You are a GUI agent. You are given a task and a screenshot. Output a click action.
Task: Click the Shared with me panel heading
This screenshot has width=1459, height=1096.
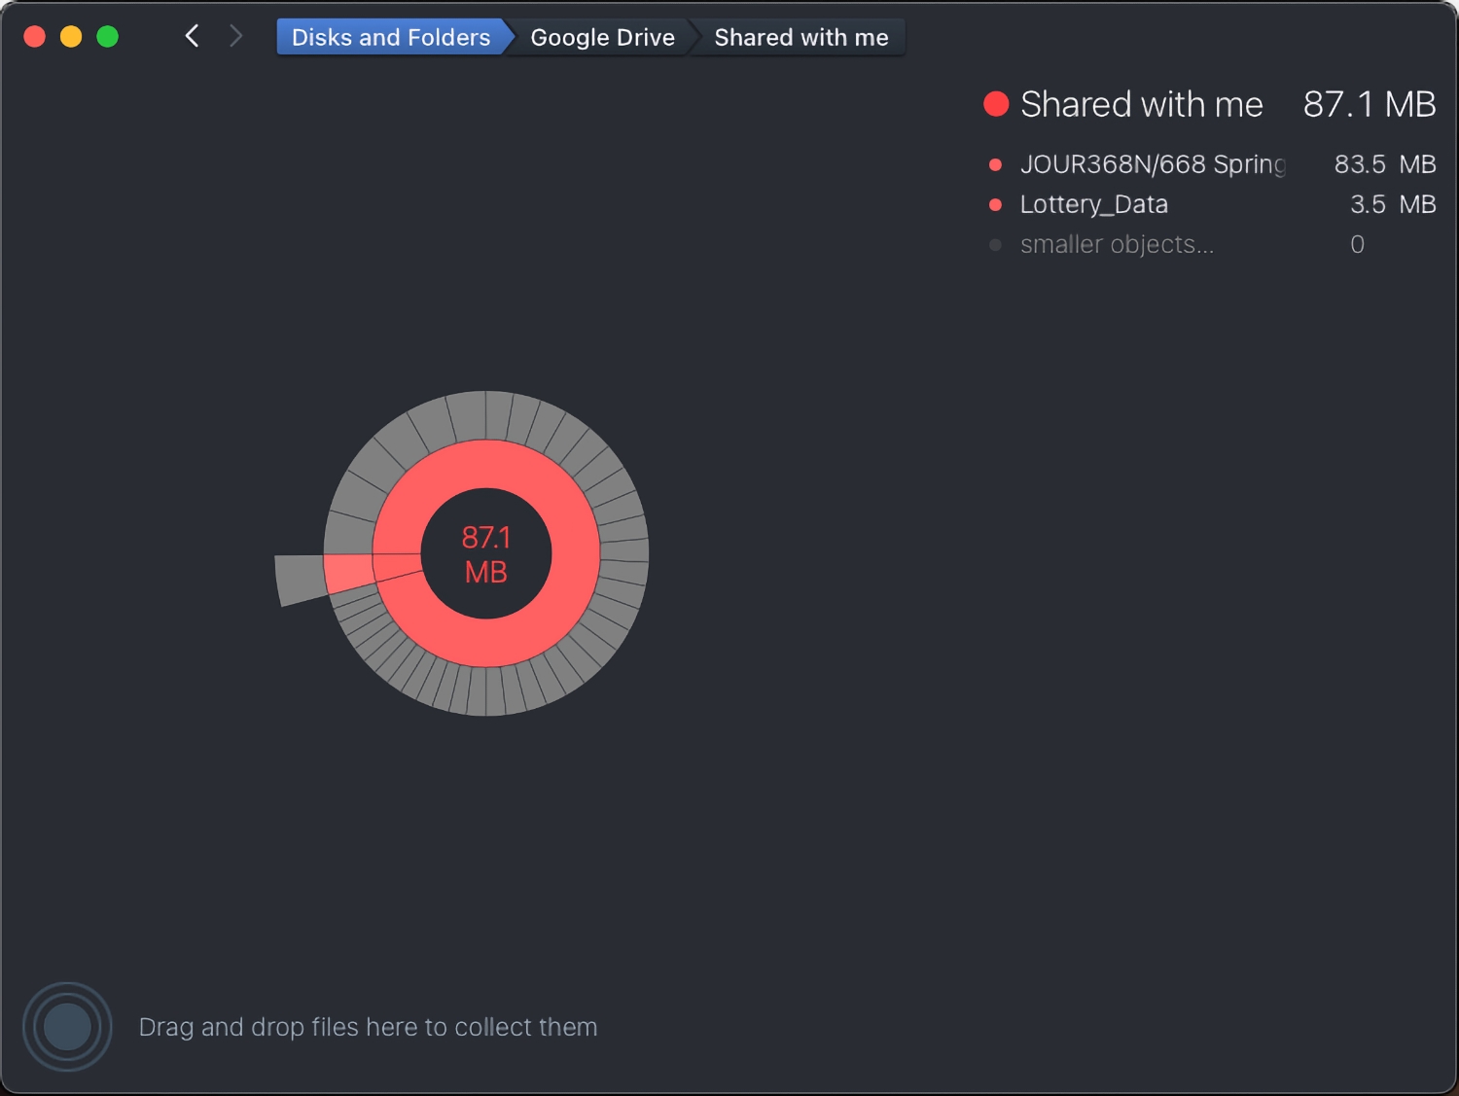(1141, 103)
